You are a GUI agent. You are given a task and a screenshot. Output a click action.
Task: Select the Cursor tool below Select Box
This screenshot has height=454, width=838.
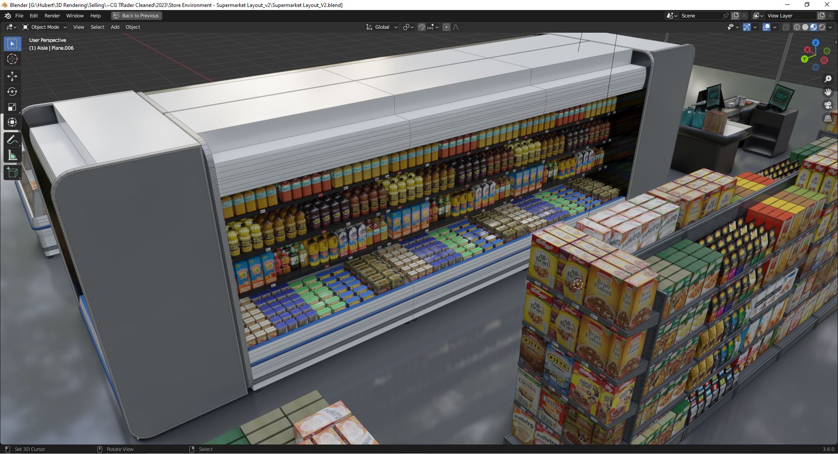click(13, 59)
